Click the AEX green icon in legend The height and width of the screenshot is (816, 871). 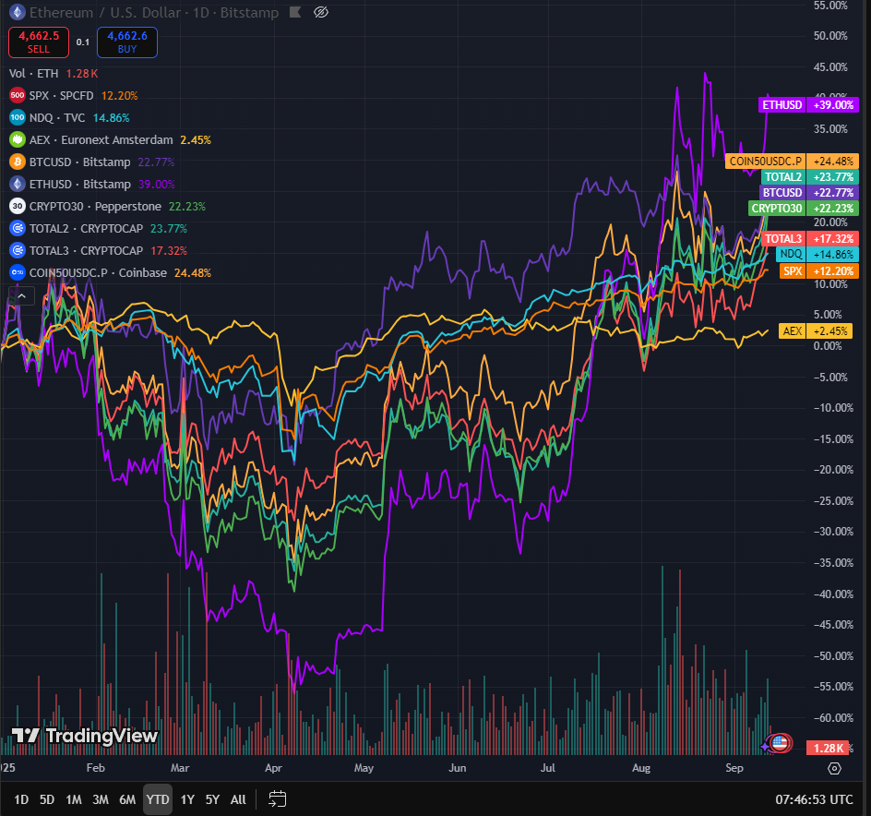pos(18,139)
